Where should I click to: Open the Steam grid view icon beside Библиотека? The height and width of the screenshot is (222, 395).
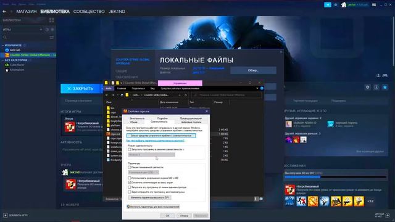pyautogui.click(x=52, y=20)
